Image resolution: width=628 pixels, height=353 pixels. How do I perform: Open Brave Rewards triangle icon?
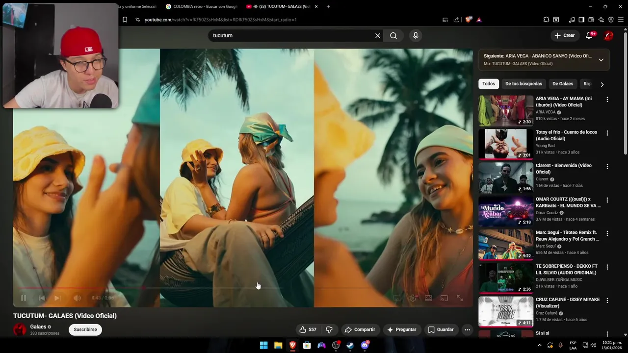pyautogui.click(x=479, y=20)
